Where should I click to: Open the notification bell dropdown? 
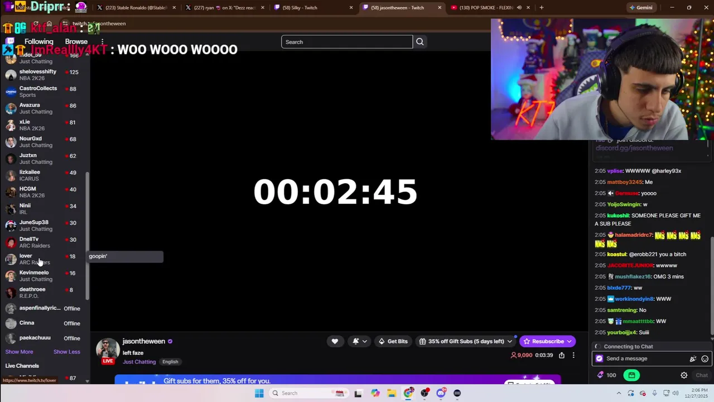pyautogui.click(x=360, y=341)
